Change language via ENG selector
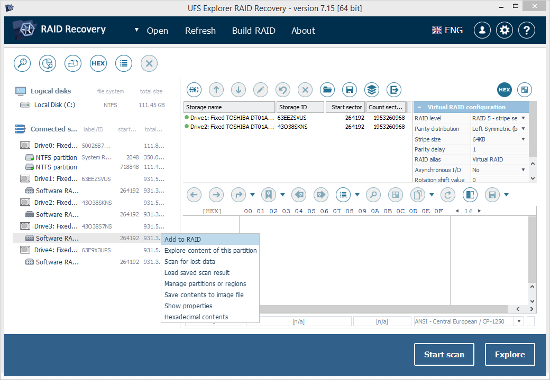550x380 pixels. coord(447,31)
